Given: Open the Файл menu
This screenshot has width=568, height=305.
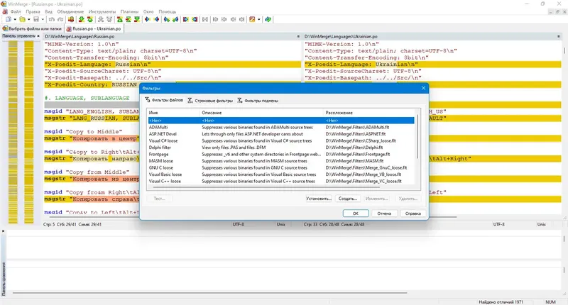Looking at the screenshot, I should tap(16, 11).
